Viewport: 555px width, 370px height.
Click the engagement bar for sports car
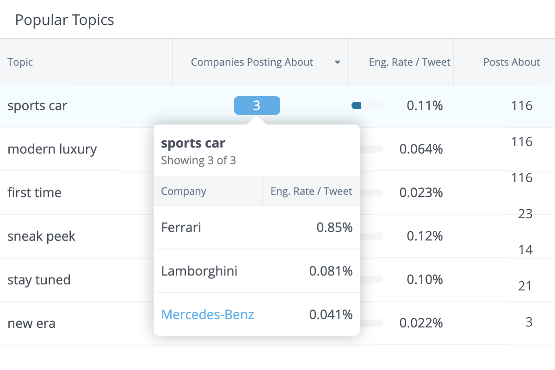(x=367, y=105)
